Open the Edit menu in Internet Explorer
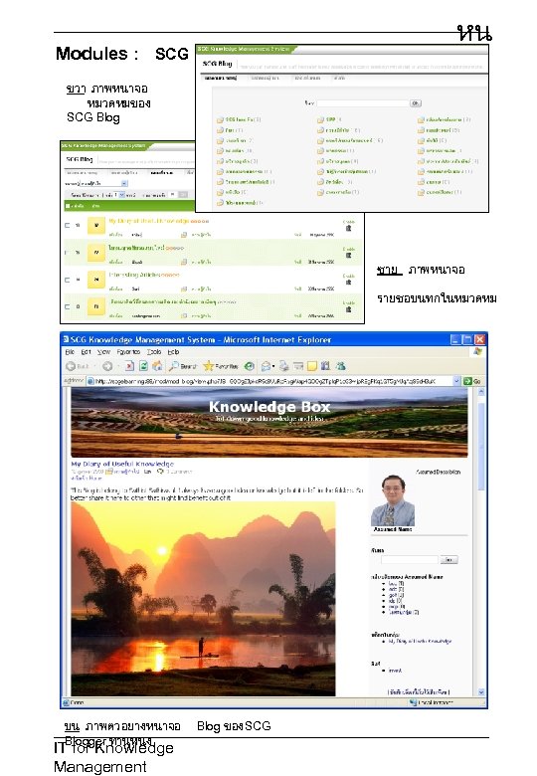537x776 pixels. [x=87, y=352]
